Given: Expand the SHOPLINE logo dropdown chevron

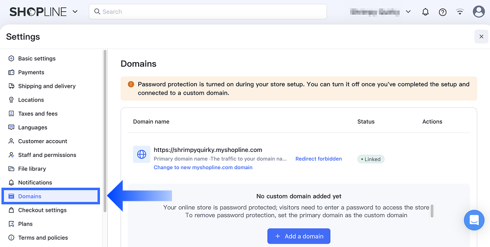Looking at the screenshot, I should 75,12.
